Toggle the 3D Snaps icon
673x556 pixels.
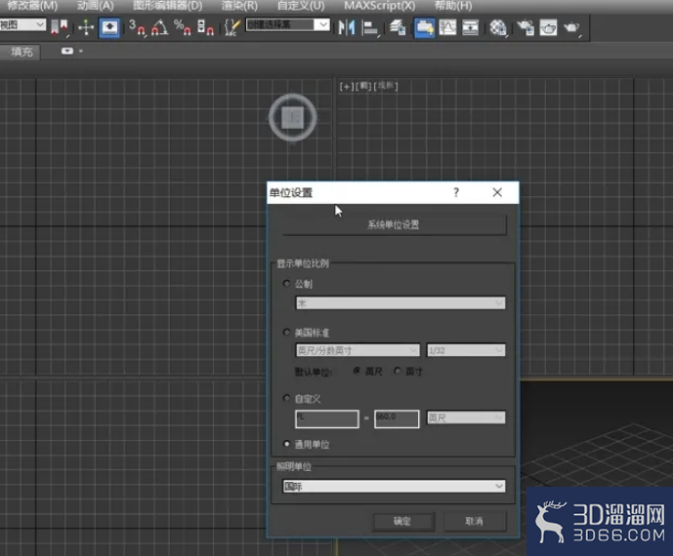137,27
